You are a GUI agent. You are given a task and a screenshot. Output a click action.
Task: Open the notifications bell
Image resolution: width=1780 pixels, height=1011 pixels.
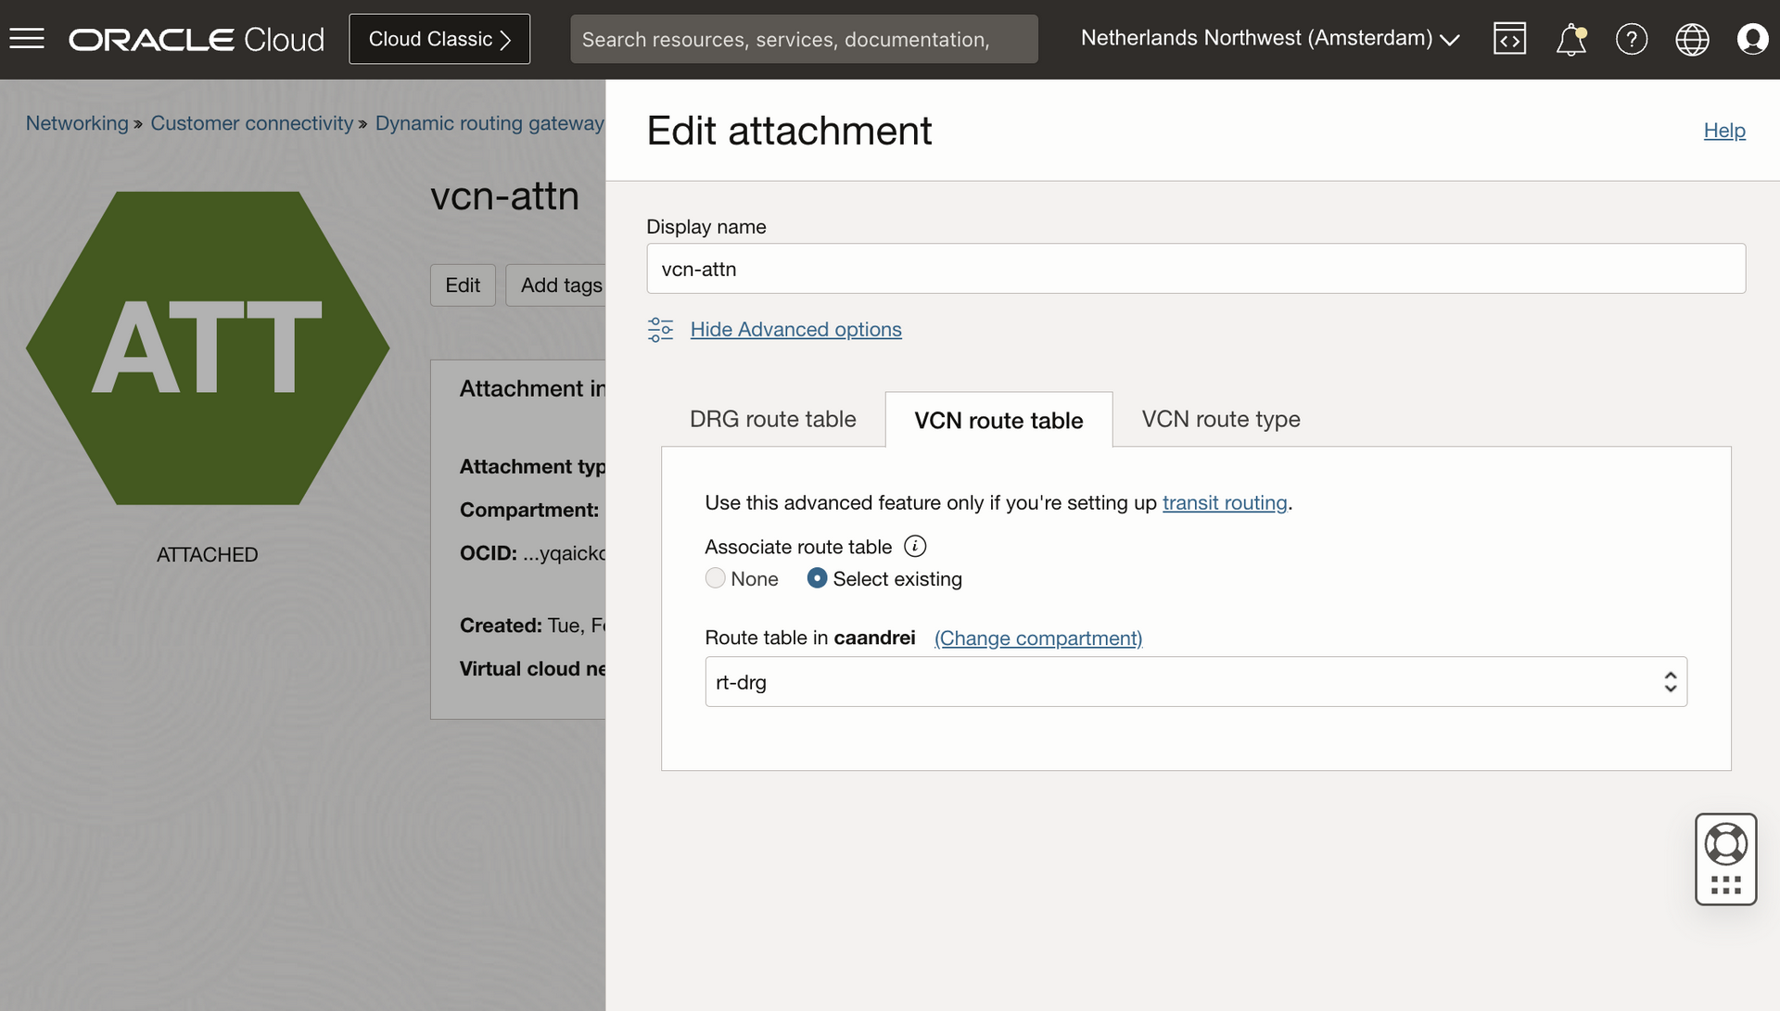[x=1570, y=40]
